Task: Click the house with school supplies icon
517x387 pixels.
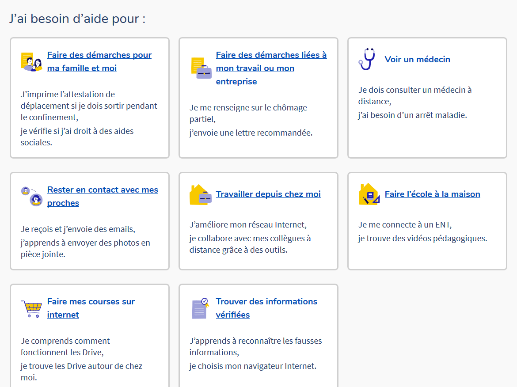Action: coord(369,194)
